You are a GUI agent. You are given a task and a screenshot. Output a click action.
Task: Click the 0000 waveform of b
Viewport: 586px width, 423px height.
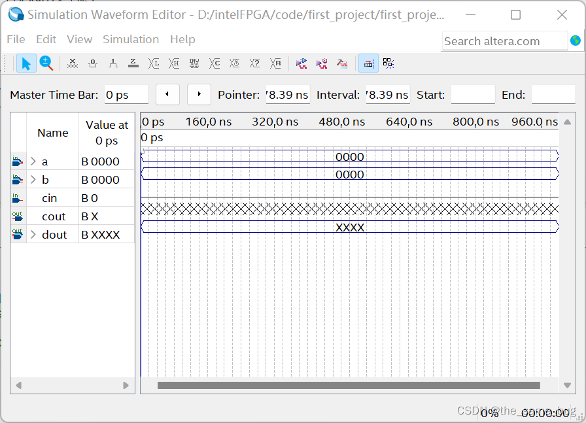(350, 174)
